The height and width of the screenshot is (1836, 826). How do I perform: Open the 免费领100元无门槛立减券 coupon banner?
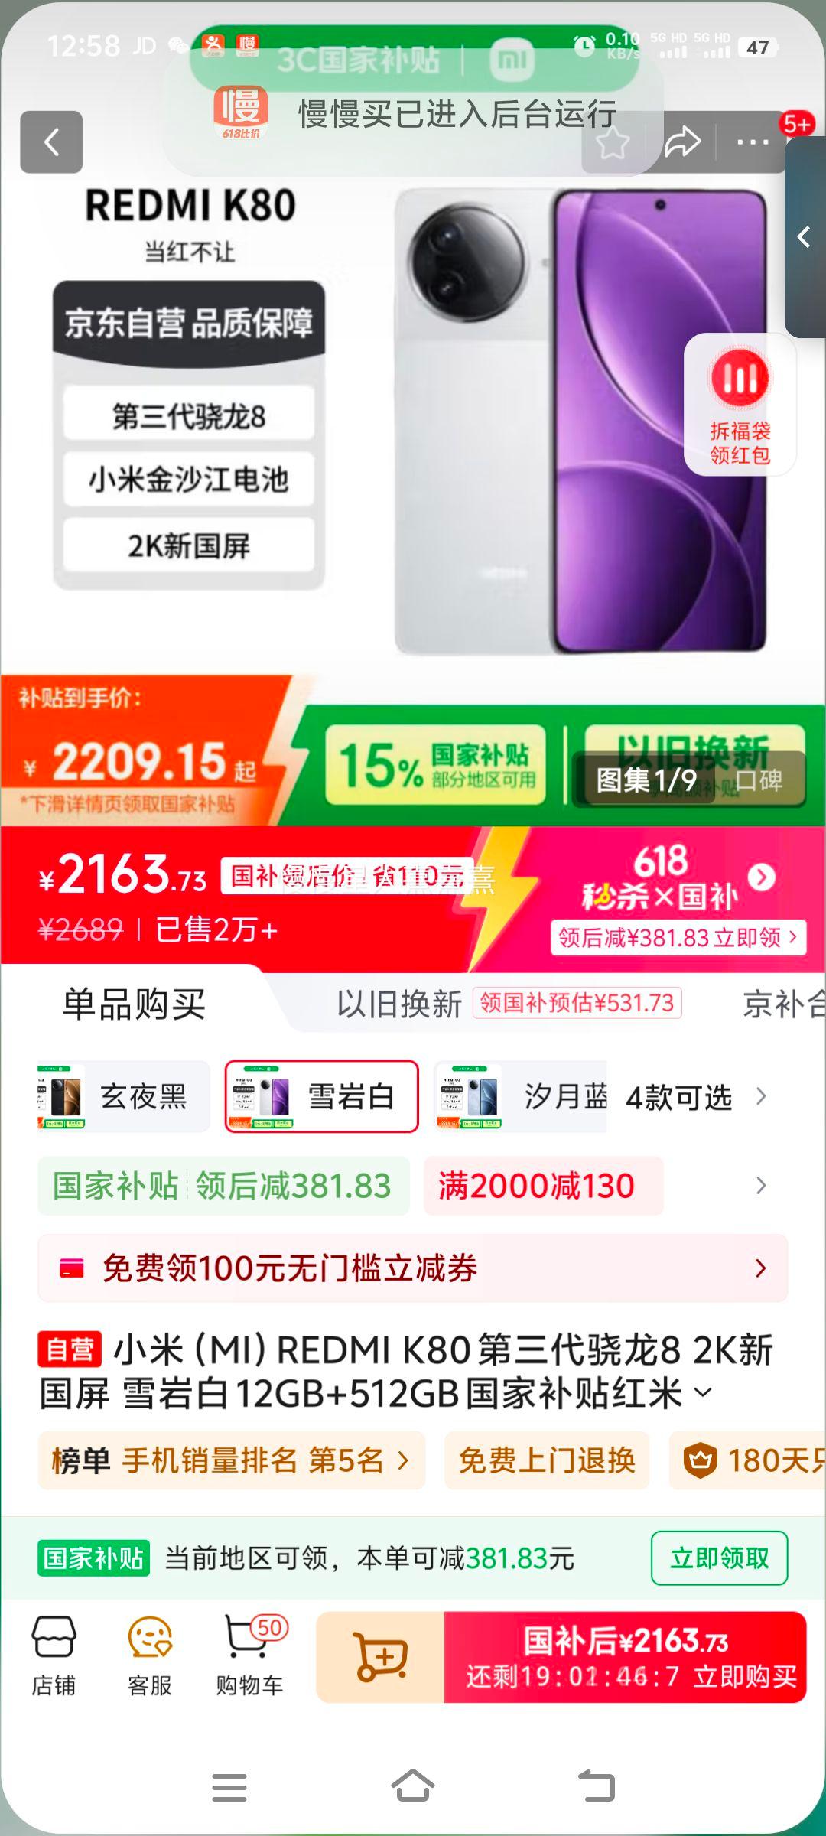coord(413,1268)
